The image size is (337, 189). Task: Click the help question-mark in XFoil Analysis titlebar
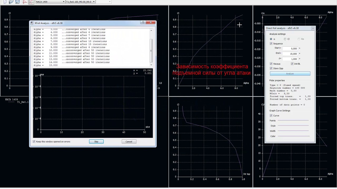point(143,22)
